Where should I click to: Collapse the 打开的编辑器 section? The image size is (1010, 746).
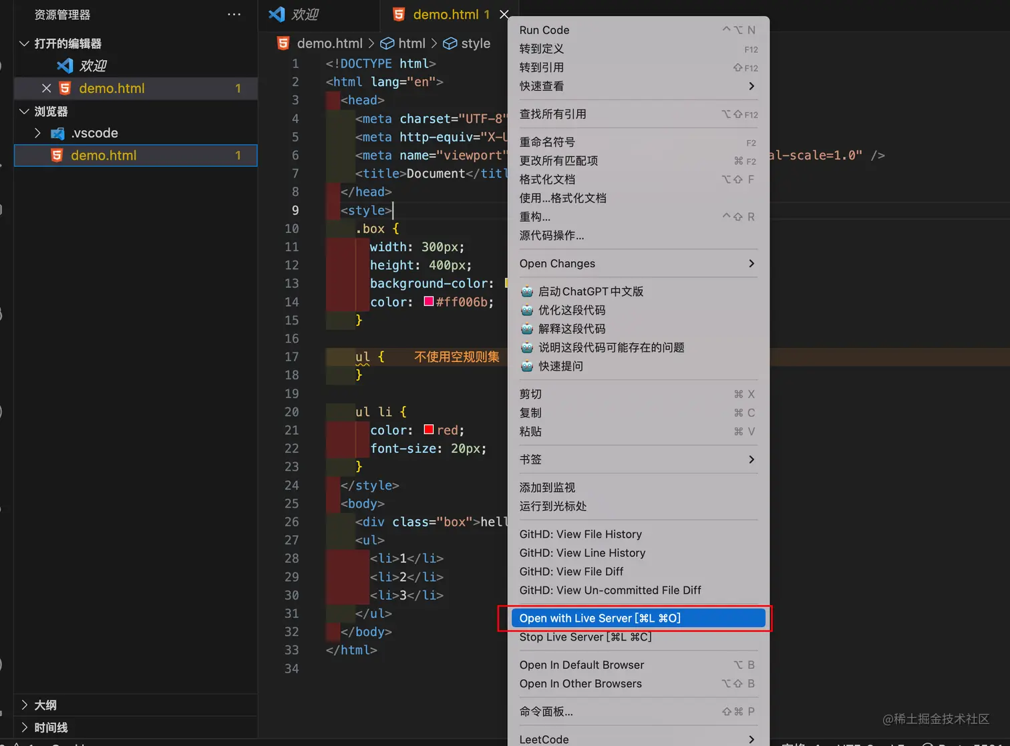click(x=25, y=43)
